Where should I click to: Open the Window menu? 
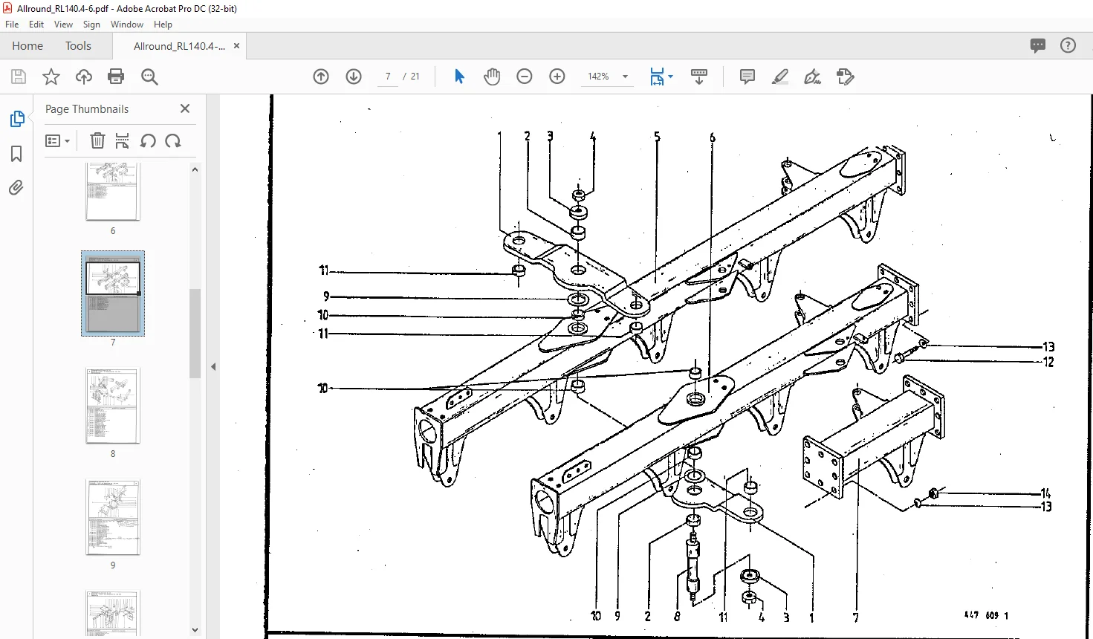(x=127, y=25)
